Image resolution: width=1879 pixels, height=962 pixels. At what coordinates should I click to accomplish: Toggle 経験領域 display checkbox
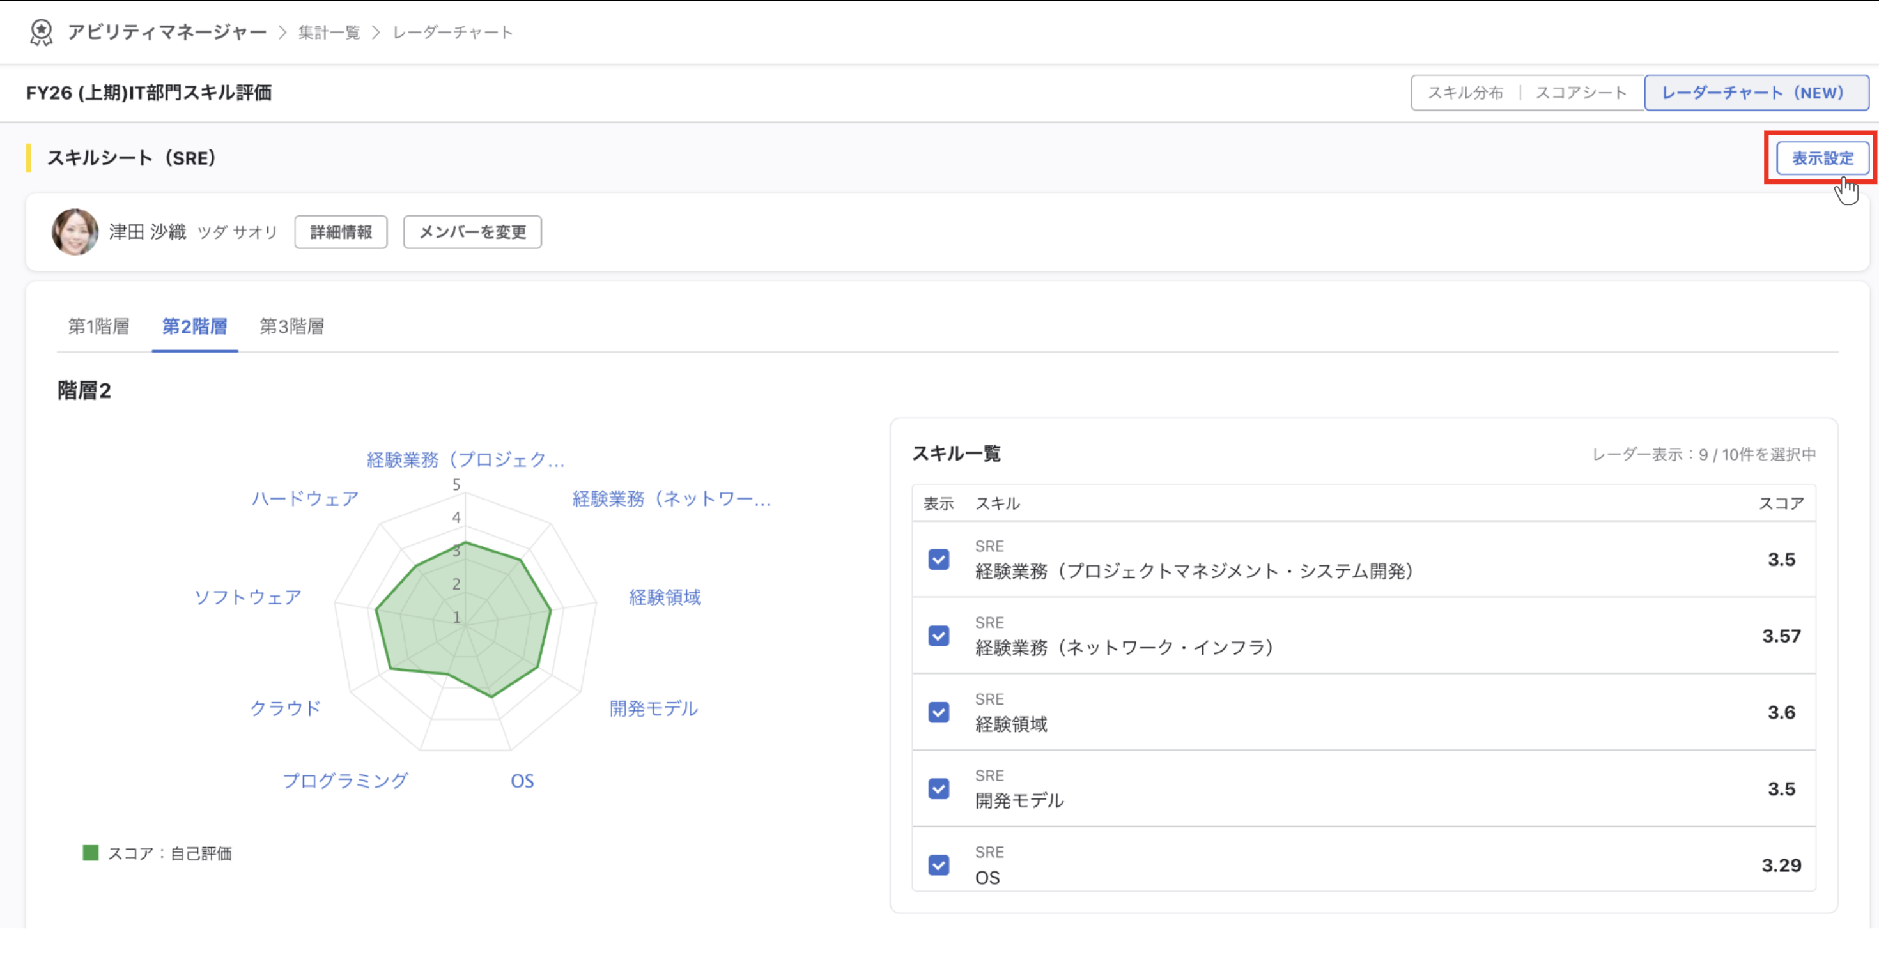point(939,713)
